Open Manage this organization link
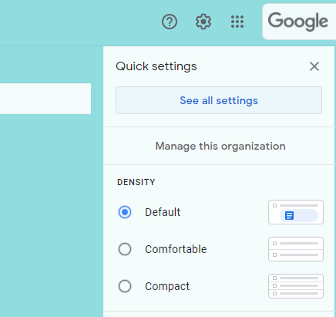The width and height of the screenshot is (336, 317). point(220,146)
